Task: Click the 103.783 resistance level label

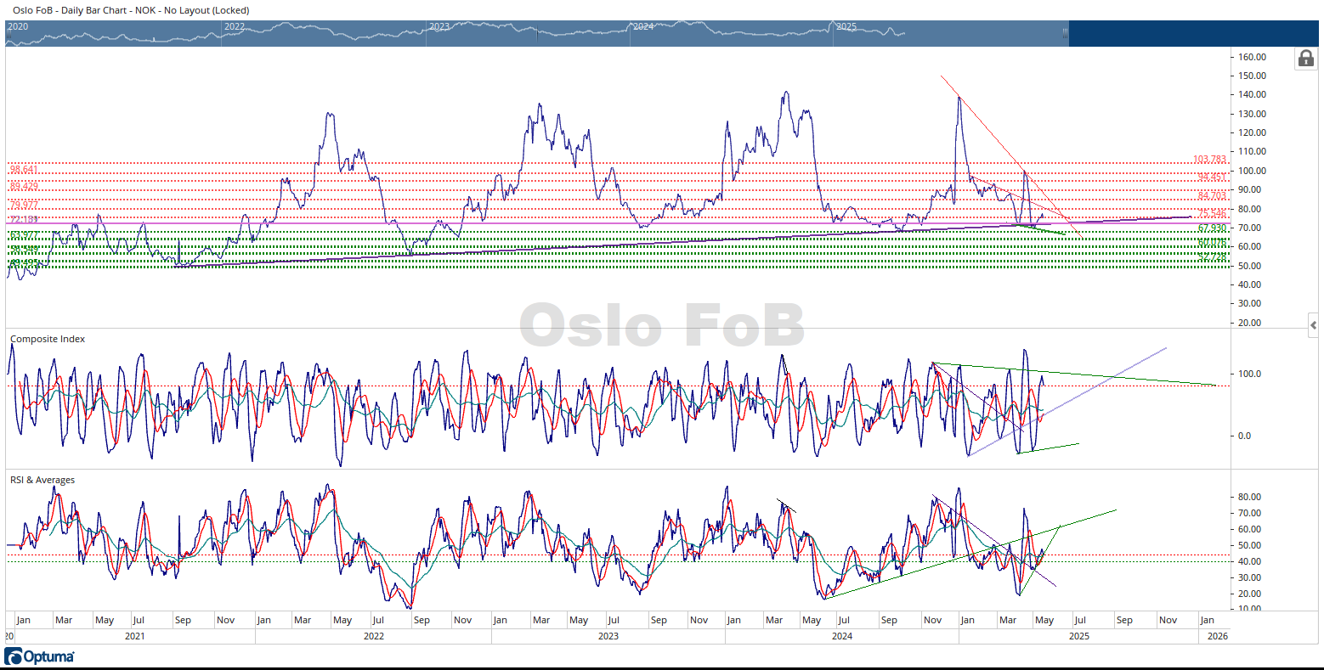Action: 1210,160
